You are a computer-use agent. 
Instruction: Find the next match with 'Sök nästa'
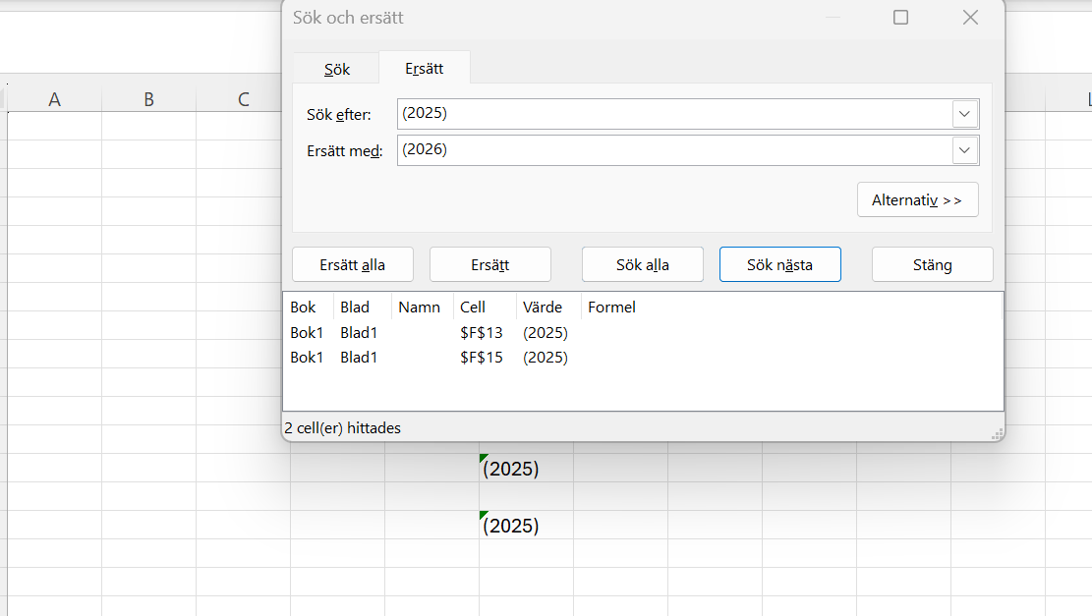click(x=779, y=264)
